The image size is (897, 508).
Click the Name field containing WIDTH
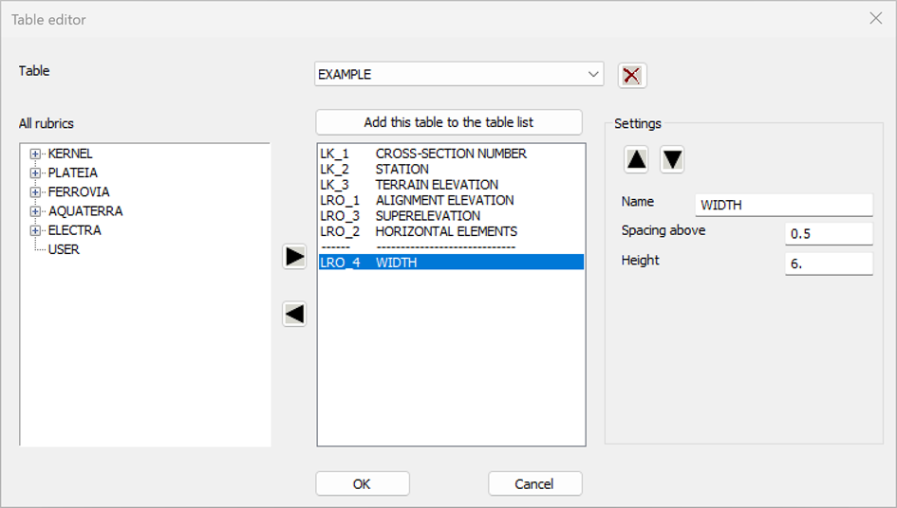click(783, 205)
